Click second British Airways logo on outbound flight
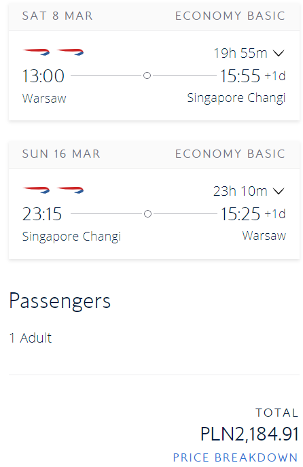Image resolution: width=303 pixels, height=467 pixels. [x=70, y=52]
